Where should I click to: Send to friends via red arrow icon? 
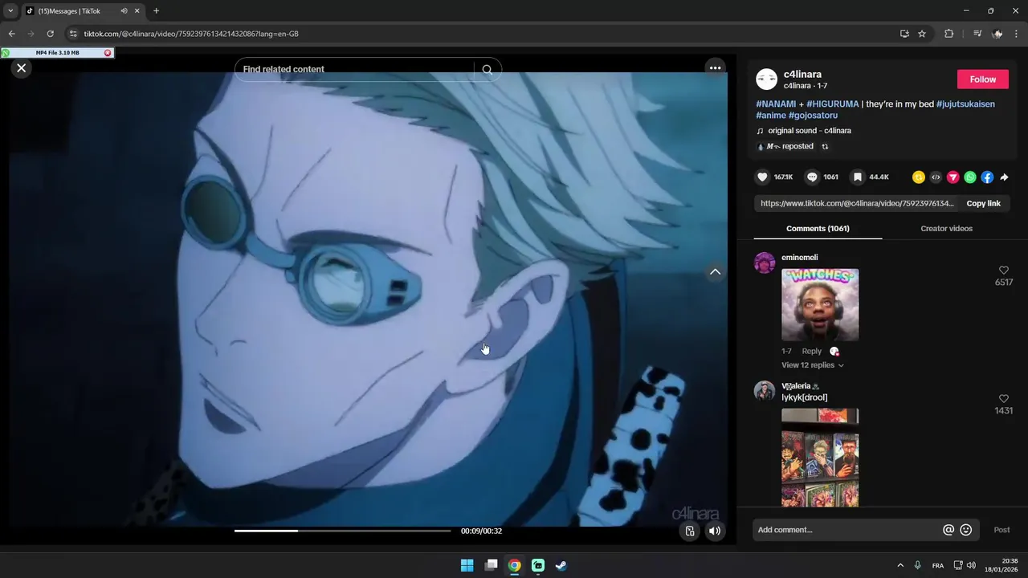point(953,177)
